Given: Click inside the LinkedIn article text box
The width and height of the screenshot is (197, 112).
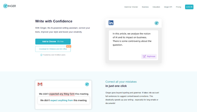Looking at the screenshot, I should click(134, 45).
